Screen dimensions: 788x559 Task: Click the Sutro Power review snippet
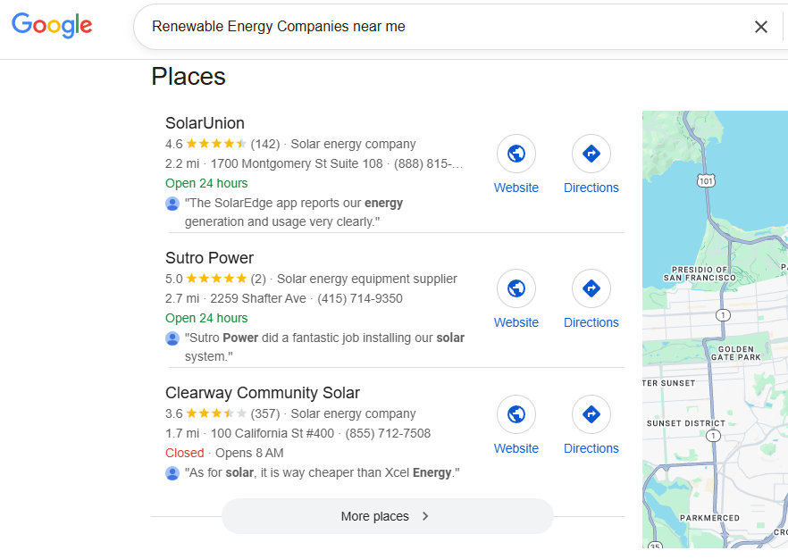click(x=323, y=347)
